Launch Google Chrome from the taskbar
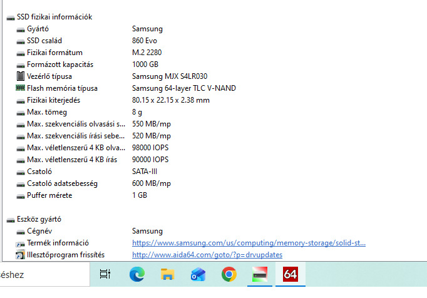The height and width of the screenshot is (298, 427). click(x=229, y=274)
